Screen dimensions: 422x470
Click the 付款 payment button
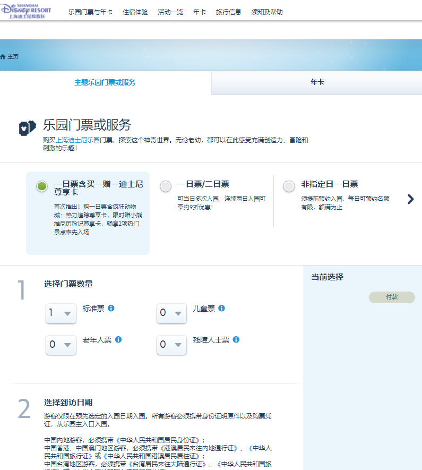tap(392, 297)
